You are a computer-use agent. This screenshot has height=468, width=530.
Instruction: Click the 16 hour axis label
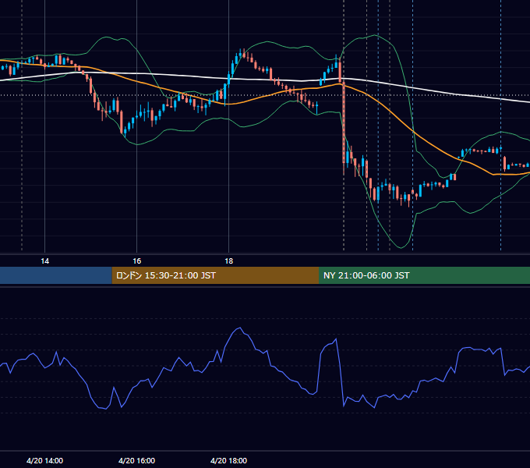(136, 261)
